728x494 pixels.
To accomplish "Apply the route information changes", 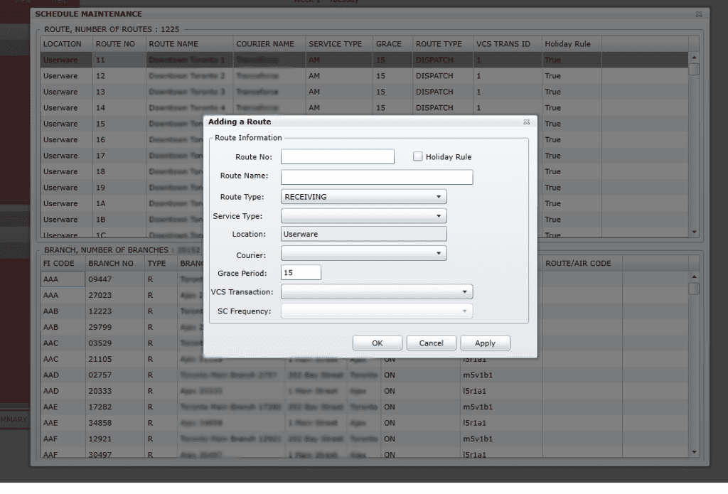I will pos(485,342).
